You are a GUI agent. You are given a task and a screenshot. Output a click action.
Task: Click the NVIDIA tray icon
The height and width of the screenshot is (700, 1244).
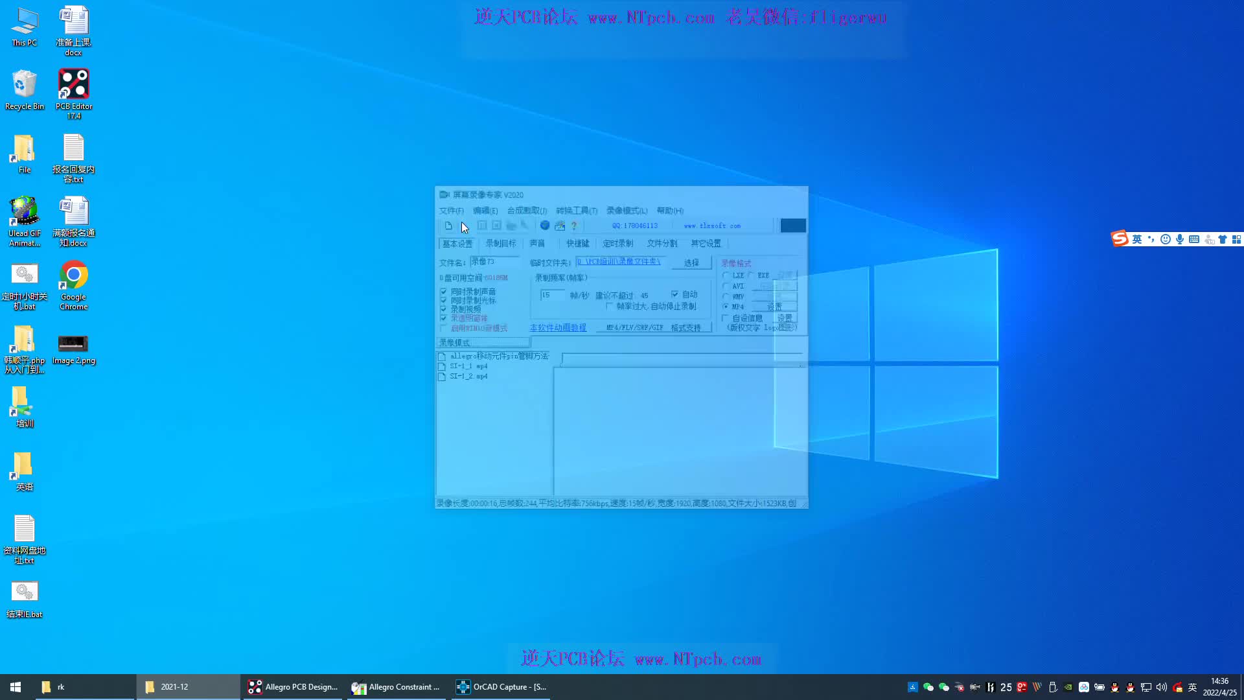pyautogui.click(x=1068, y=687)
